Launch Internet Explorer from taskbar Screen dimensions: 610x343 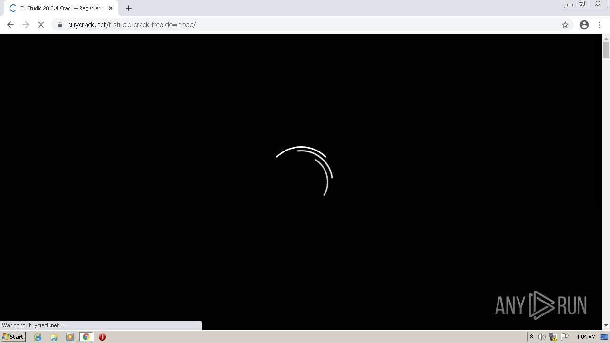38,337
